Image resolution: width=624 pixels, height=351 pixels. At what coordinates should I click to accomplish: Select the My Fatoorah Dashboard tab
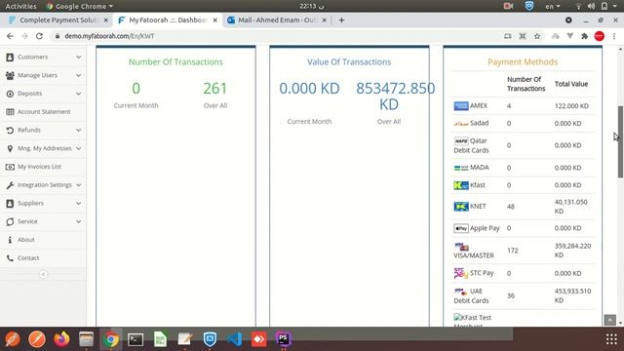click(x=167, y=19)
